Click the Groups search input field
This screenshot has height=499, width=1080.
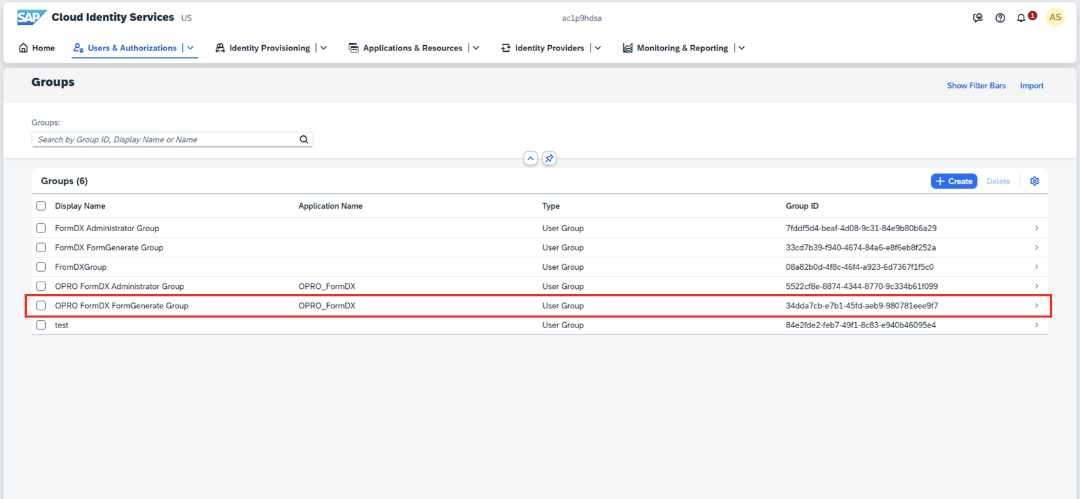(x=164, y=139)
